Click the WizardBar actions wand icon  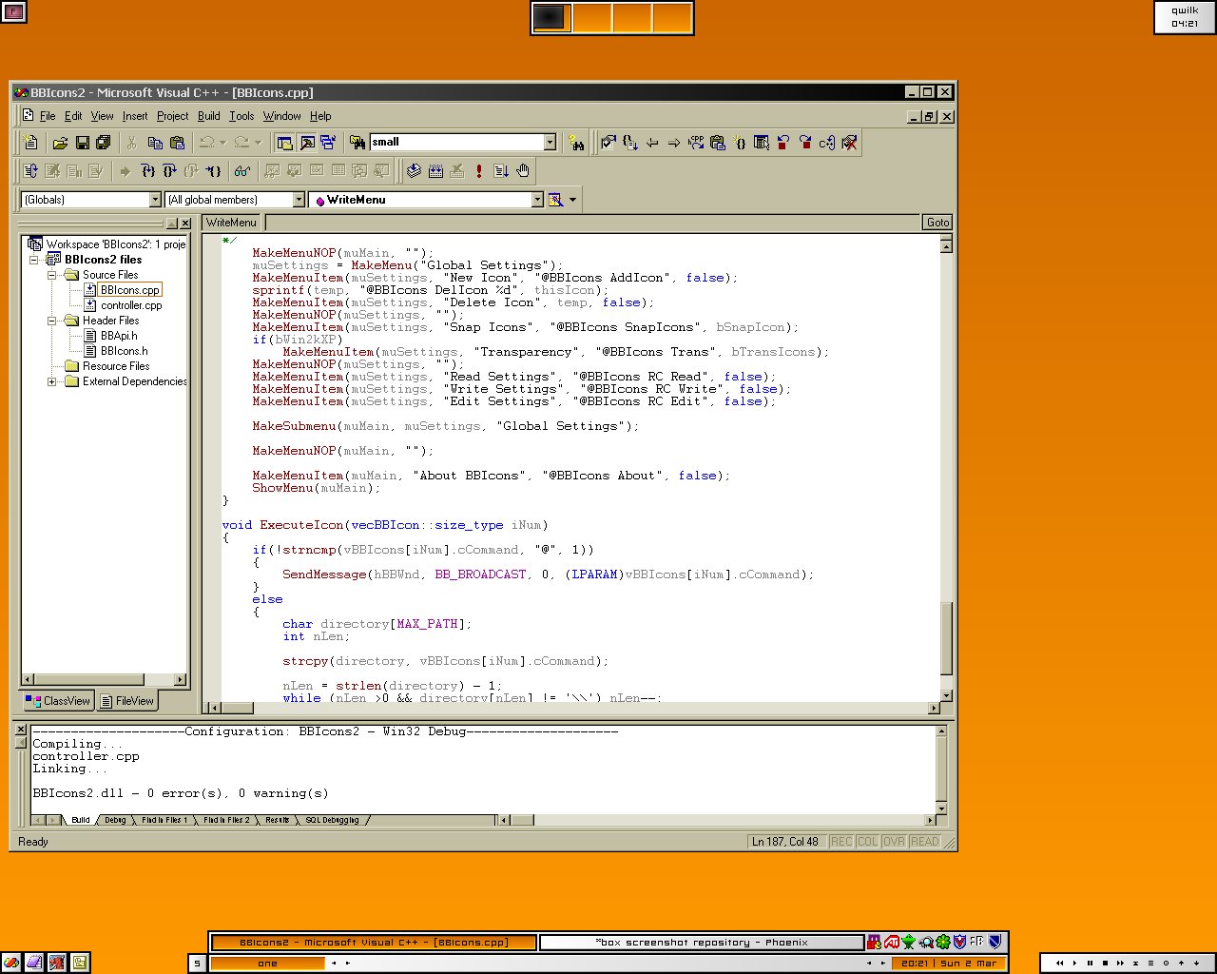click(555, 200)
